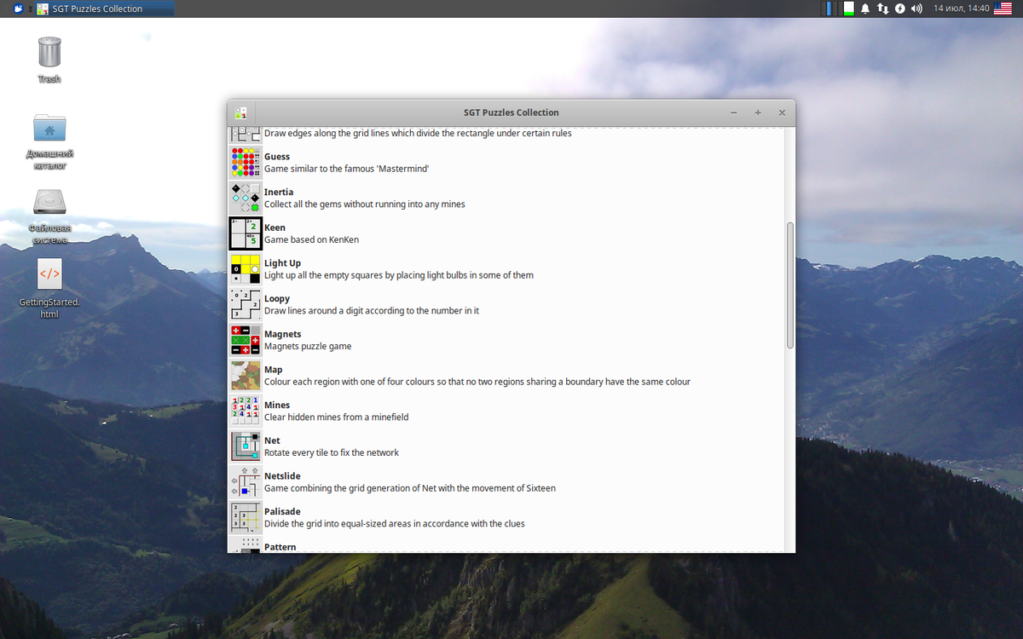Viewport: 1023px width, 639px height.
Task: Close the SGT Puzzles Collection window
Action: (782, 112)
